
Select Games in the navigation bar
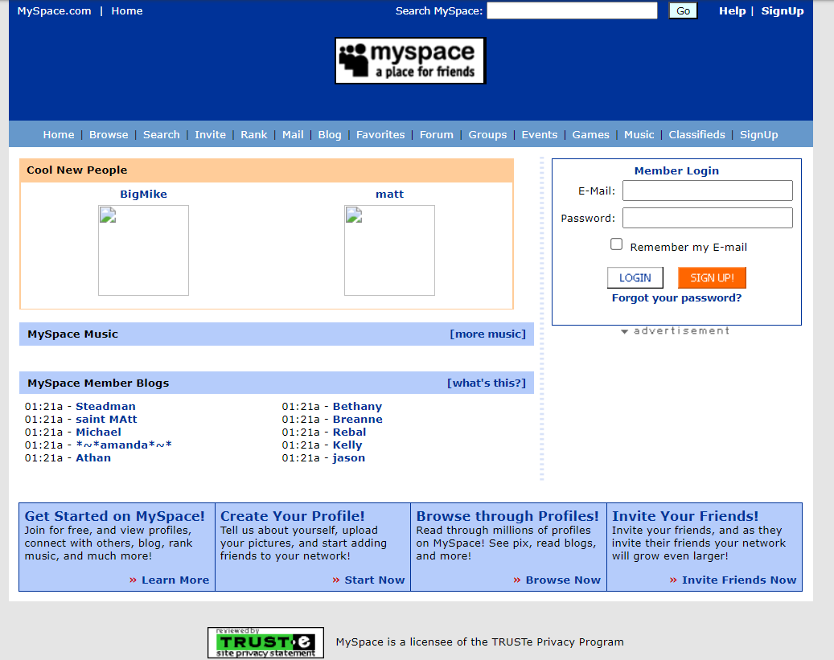590,134
